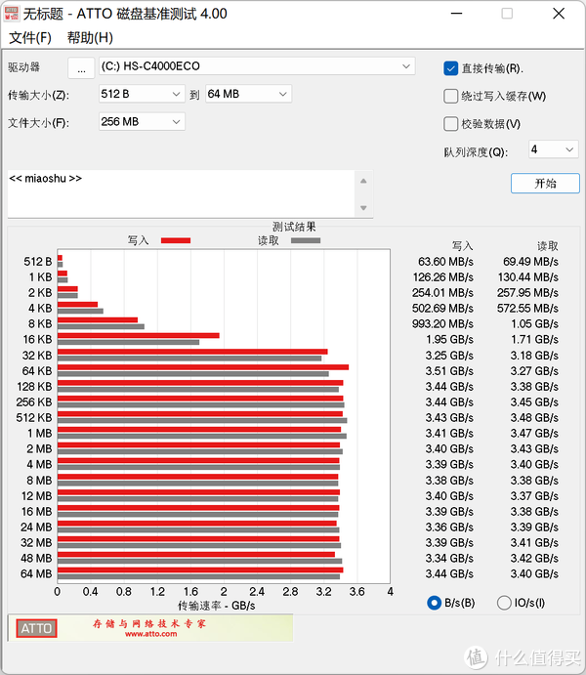The image size is (586, 675).
Task: Click the 572.55 MB/s read value
Action: pyautogui.click(x=527, y=309)
